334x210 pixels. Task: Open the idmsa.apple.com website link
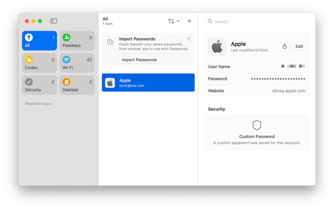[289, 91]
